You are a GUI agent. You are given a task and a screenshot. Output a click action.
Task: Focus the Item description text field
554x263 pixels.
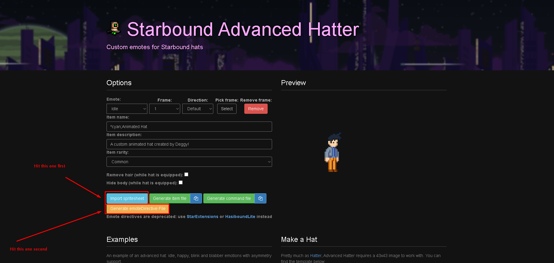pos(189,144)
